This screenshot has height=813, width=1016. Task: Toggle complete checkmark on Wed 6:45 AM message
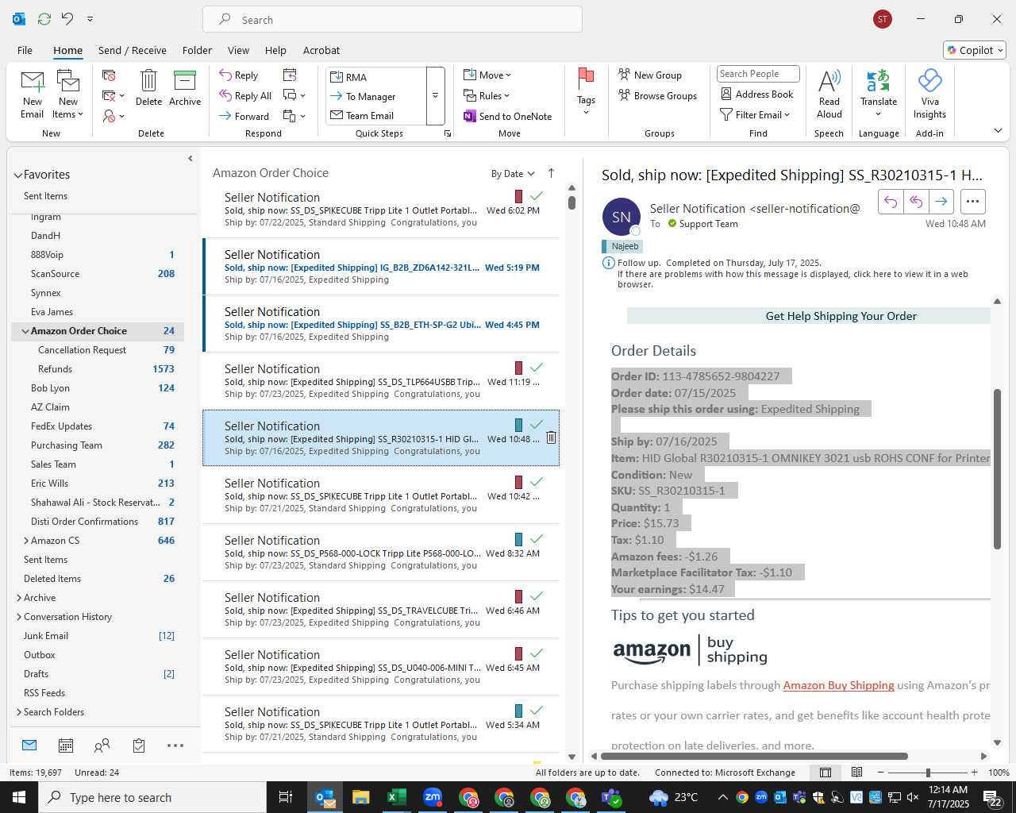tap(537, 653)
